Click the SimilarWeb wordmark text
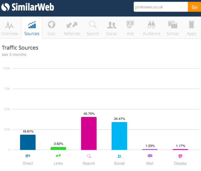This screenshot has height=171, width=201. click(x=33, y=7)
